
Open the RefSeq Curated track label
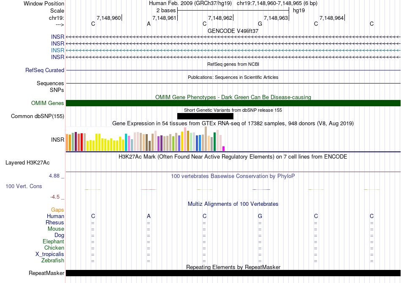click(44, 70)
